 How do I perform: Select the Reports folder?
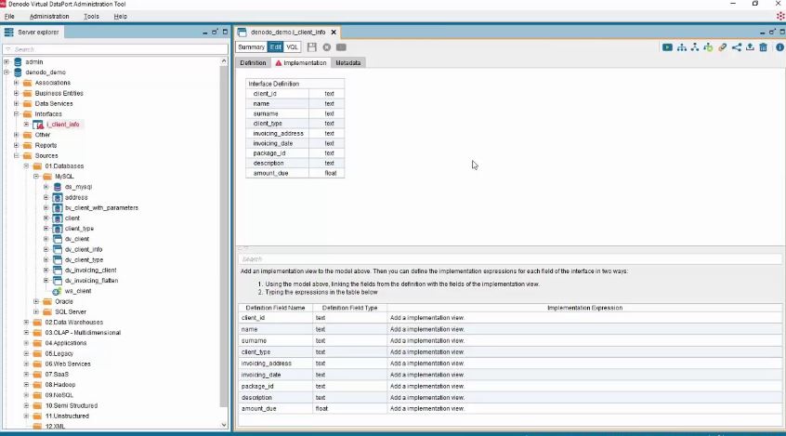[x=46, y=145]
